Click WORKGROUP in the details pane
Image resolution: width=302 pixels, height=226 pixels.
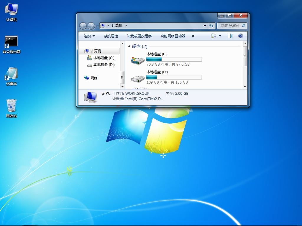pos(137,93)
